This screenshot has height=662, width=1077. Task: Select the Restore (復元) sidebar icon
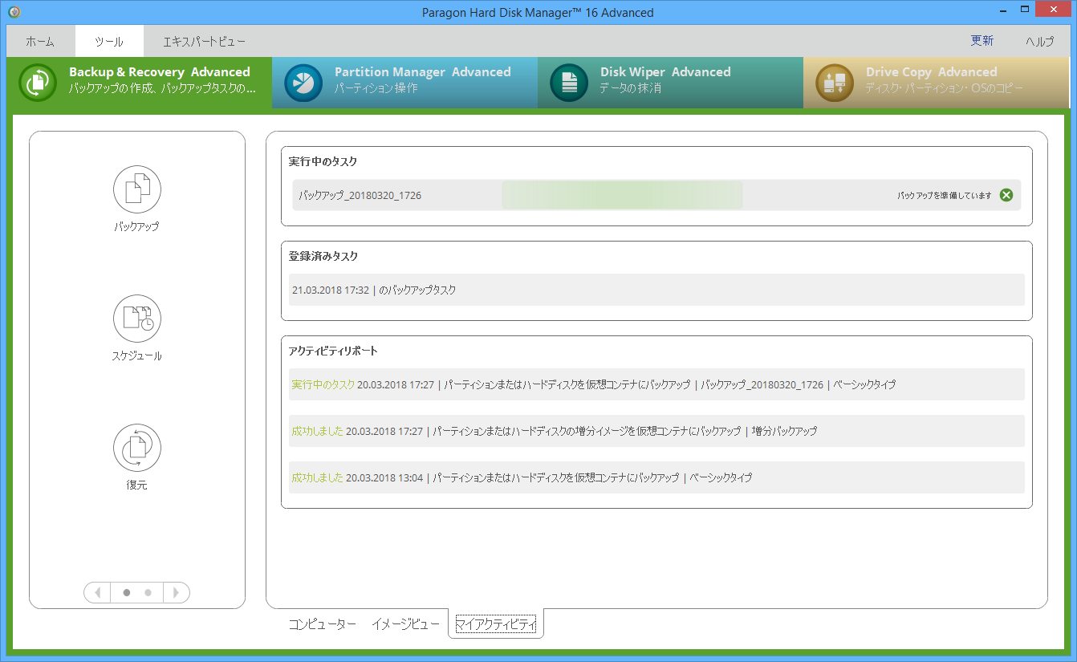point(137,448)
